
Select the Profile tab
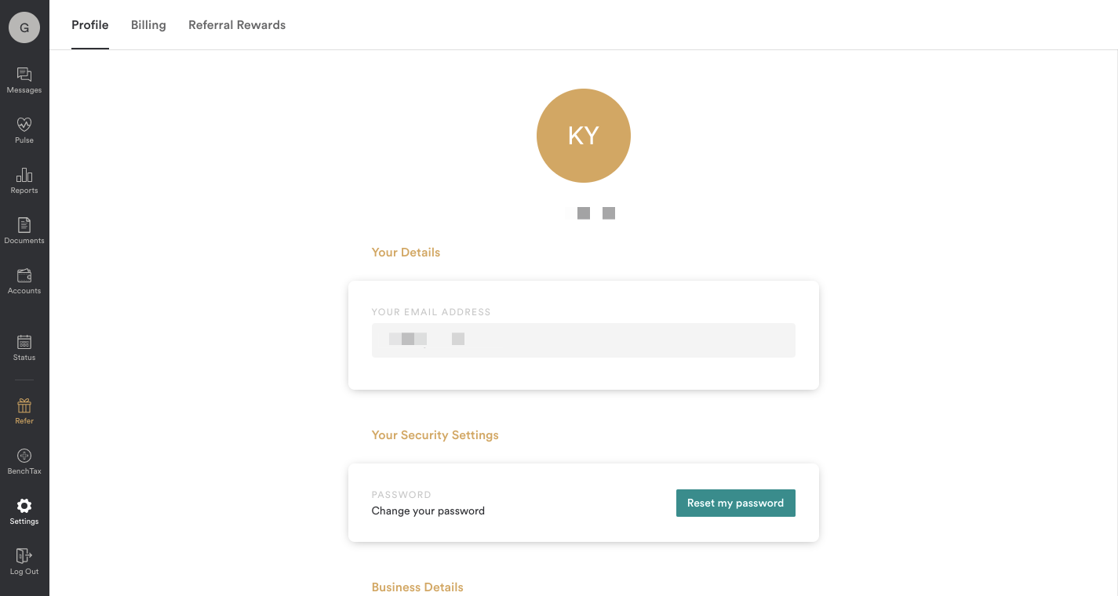tap(90, 25)
